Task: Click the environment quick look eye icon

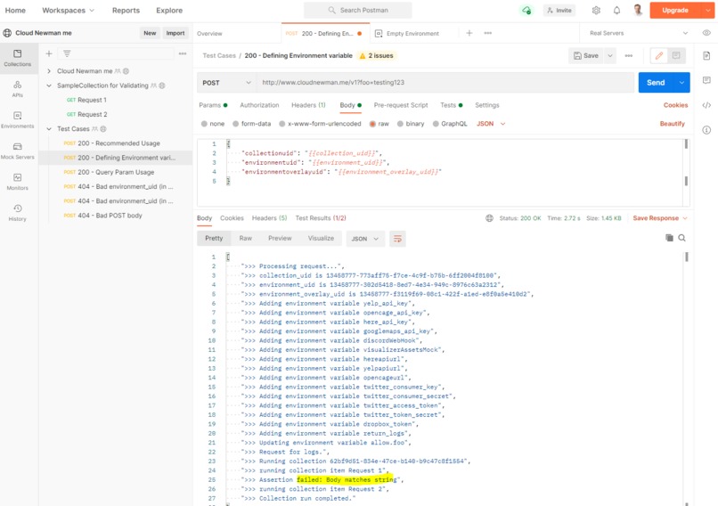Action: pyautogui.click(x=706, y=33)
